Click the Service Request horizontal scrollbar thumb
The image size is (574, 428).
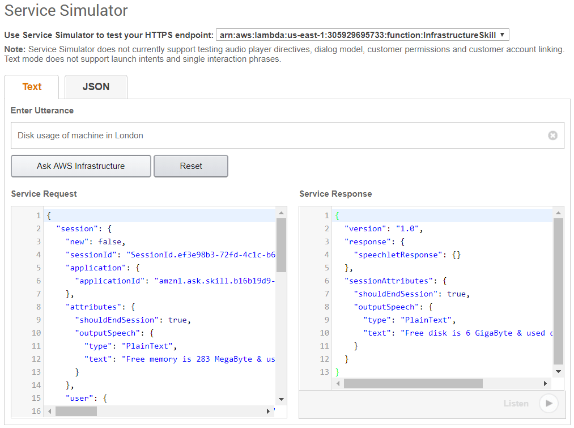[x=76, y=412]
